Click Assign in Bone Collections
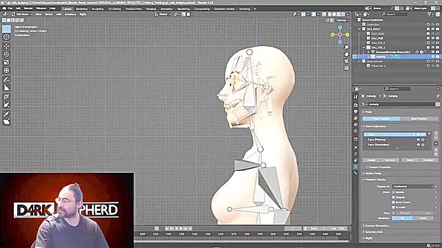Image resolution: width=442 pixels, height=248 pixels. pyautogui.click(x=372, y=160)
